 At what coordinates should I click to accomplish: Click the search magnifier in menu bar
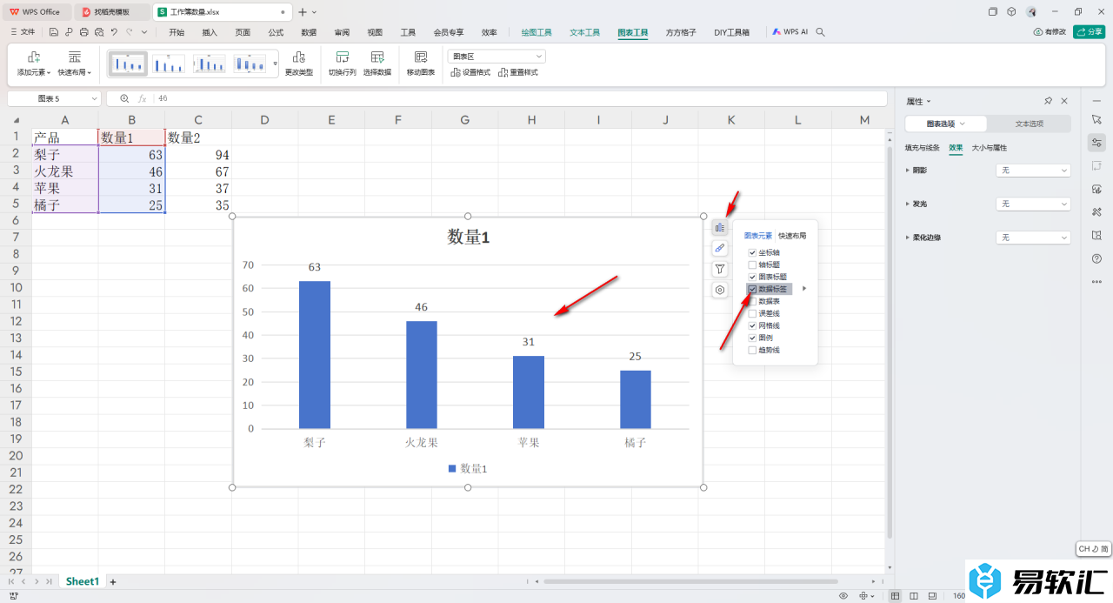click(x=820, y=32)
